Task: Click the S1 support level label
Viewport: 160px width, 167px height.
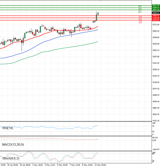Action: coord(140,17)
